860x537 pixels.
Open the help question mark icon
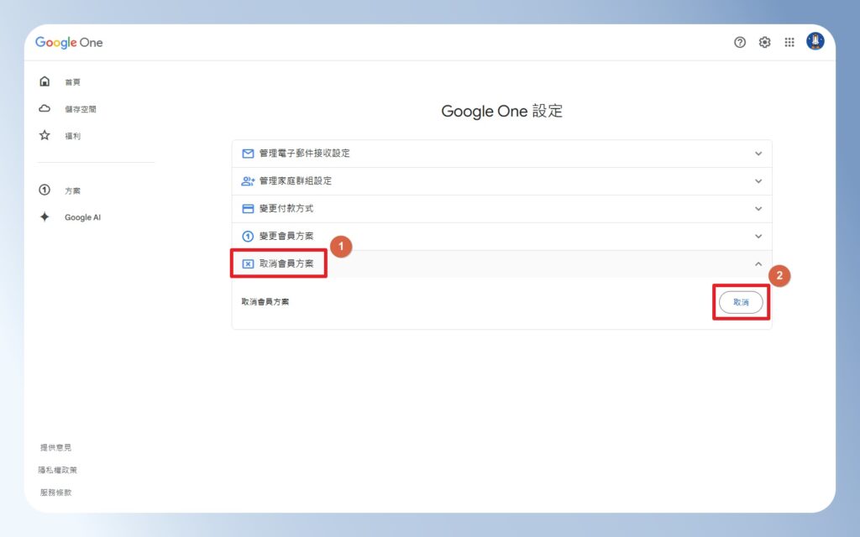tap(740, 42)
